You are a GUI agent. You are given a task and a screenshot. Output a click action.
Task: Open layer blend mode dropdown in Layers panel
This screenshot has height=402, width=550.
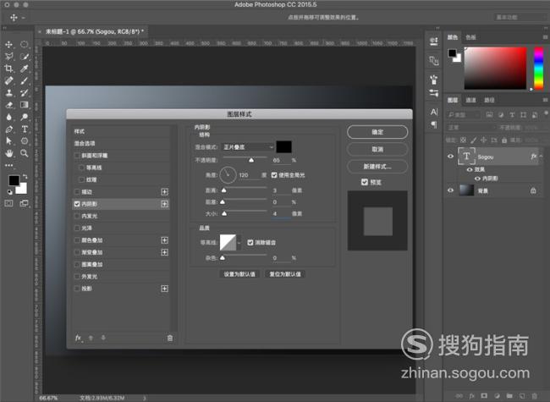471,127
